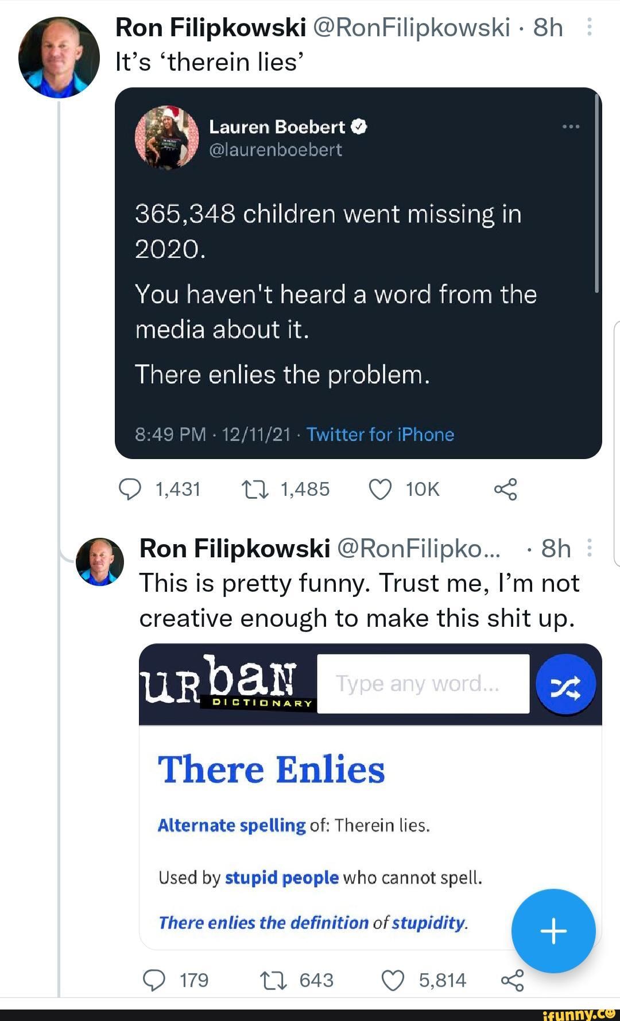Click the shuffle icon beside the search field

565,684
